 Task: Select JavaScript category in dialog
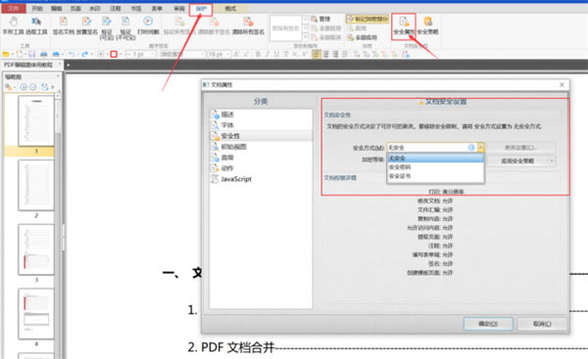pos(261,179)
